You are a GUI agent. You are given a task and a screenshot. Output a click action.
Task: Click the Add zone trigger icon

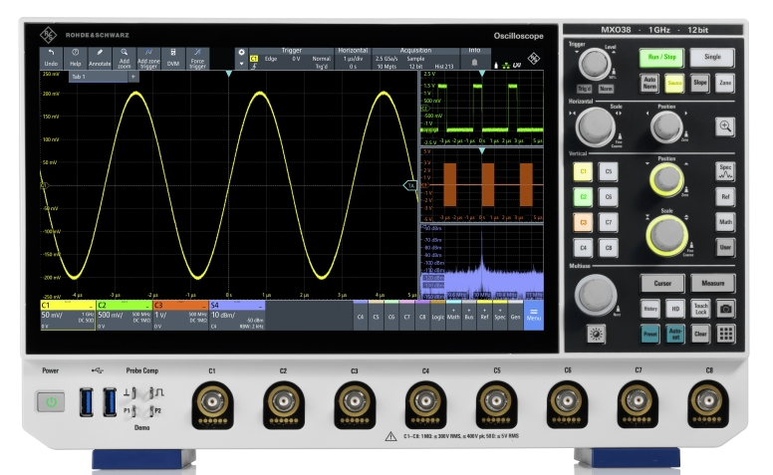pyautogui.click(x=148, y=57)
